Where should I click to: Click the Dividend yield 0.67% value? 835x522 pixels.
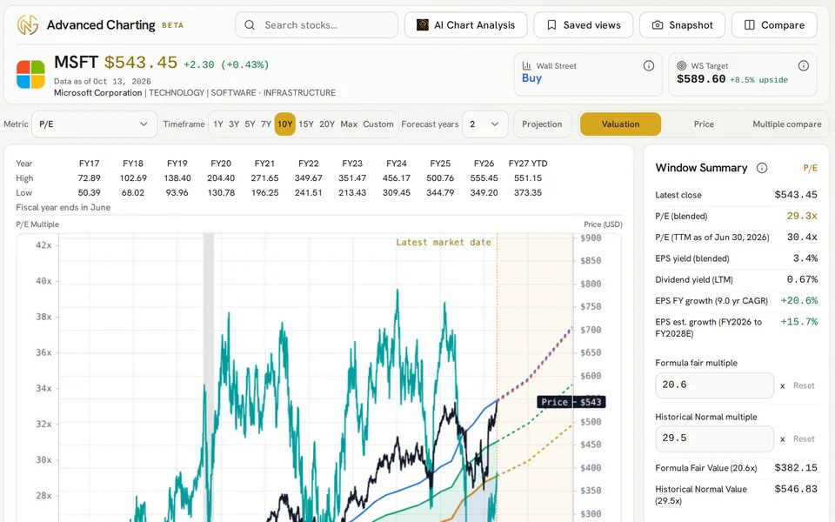click(x=802, y=279)
